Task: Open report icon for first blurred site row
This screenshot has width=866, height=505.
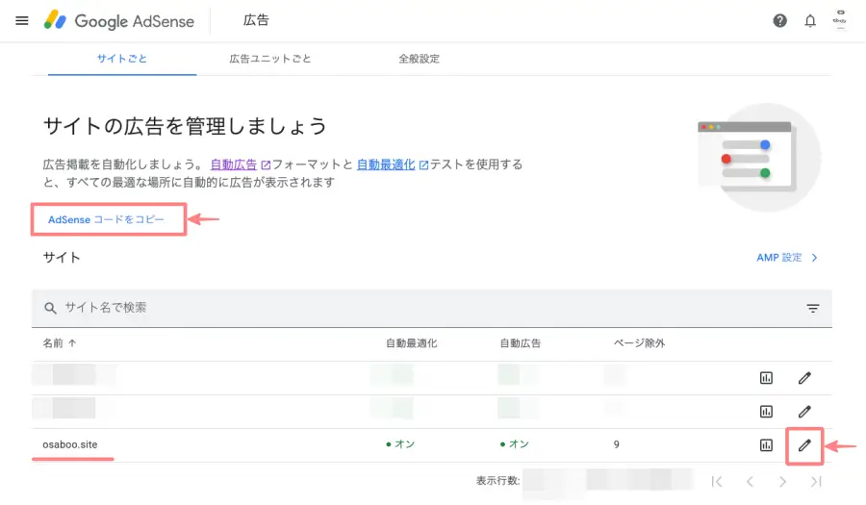Action: coord(766,378)
